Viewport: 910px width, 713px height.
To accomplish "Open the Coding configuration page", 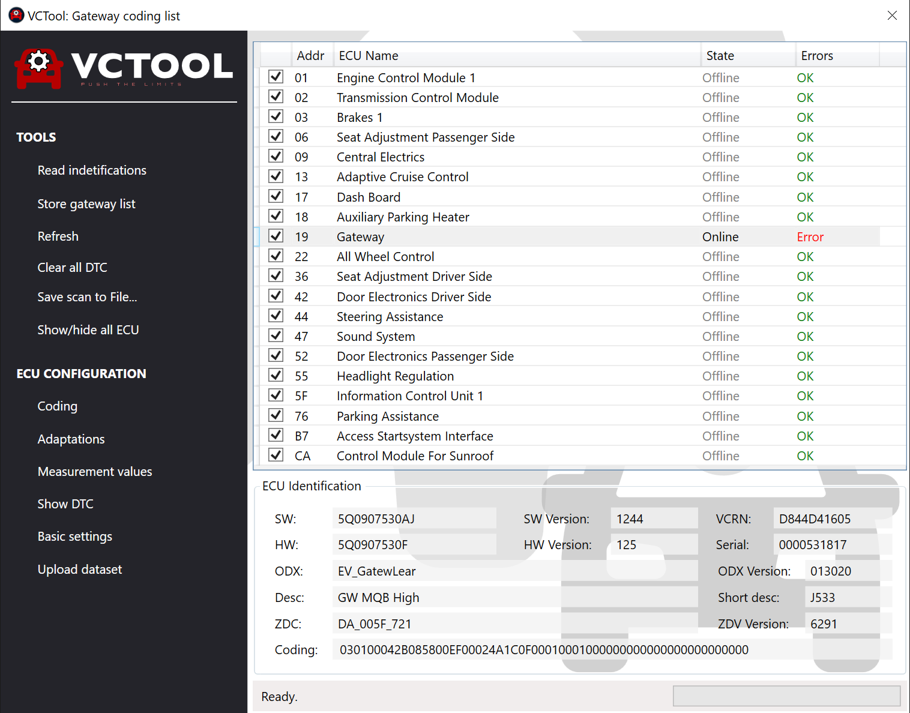I will click(57, 406).
